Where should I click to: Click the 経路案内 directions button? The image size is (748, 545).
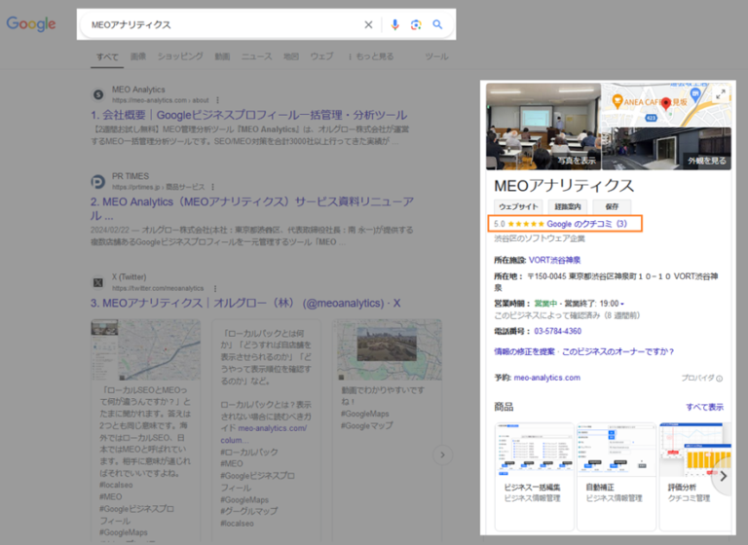[x=568, y=206]
